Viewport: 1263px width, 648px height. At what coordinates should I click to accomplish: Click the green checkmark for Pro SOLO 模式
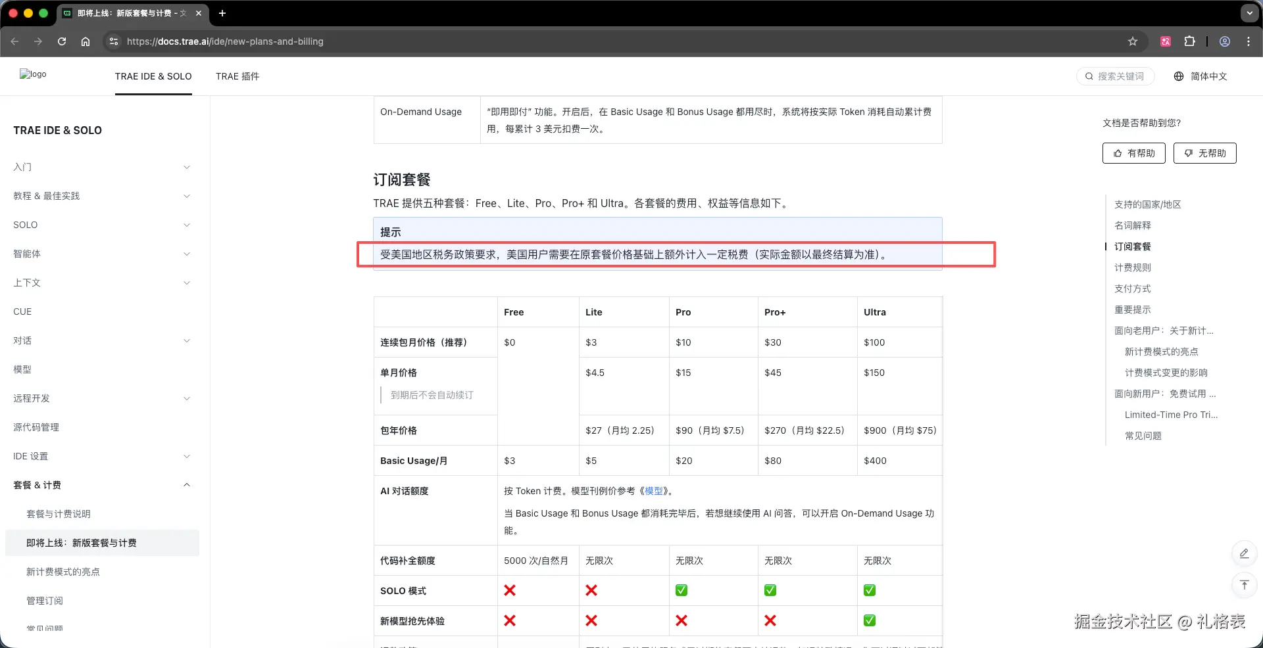point(681,590)
